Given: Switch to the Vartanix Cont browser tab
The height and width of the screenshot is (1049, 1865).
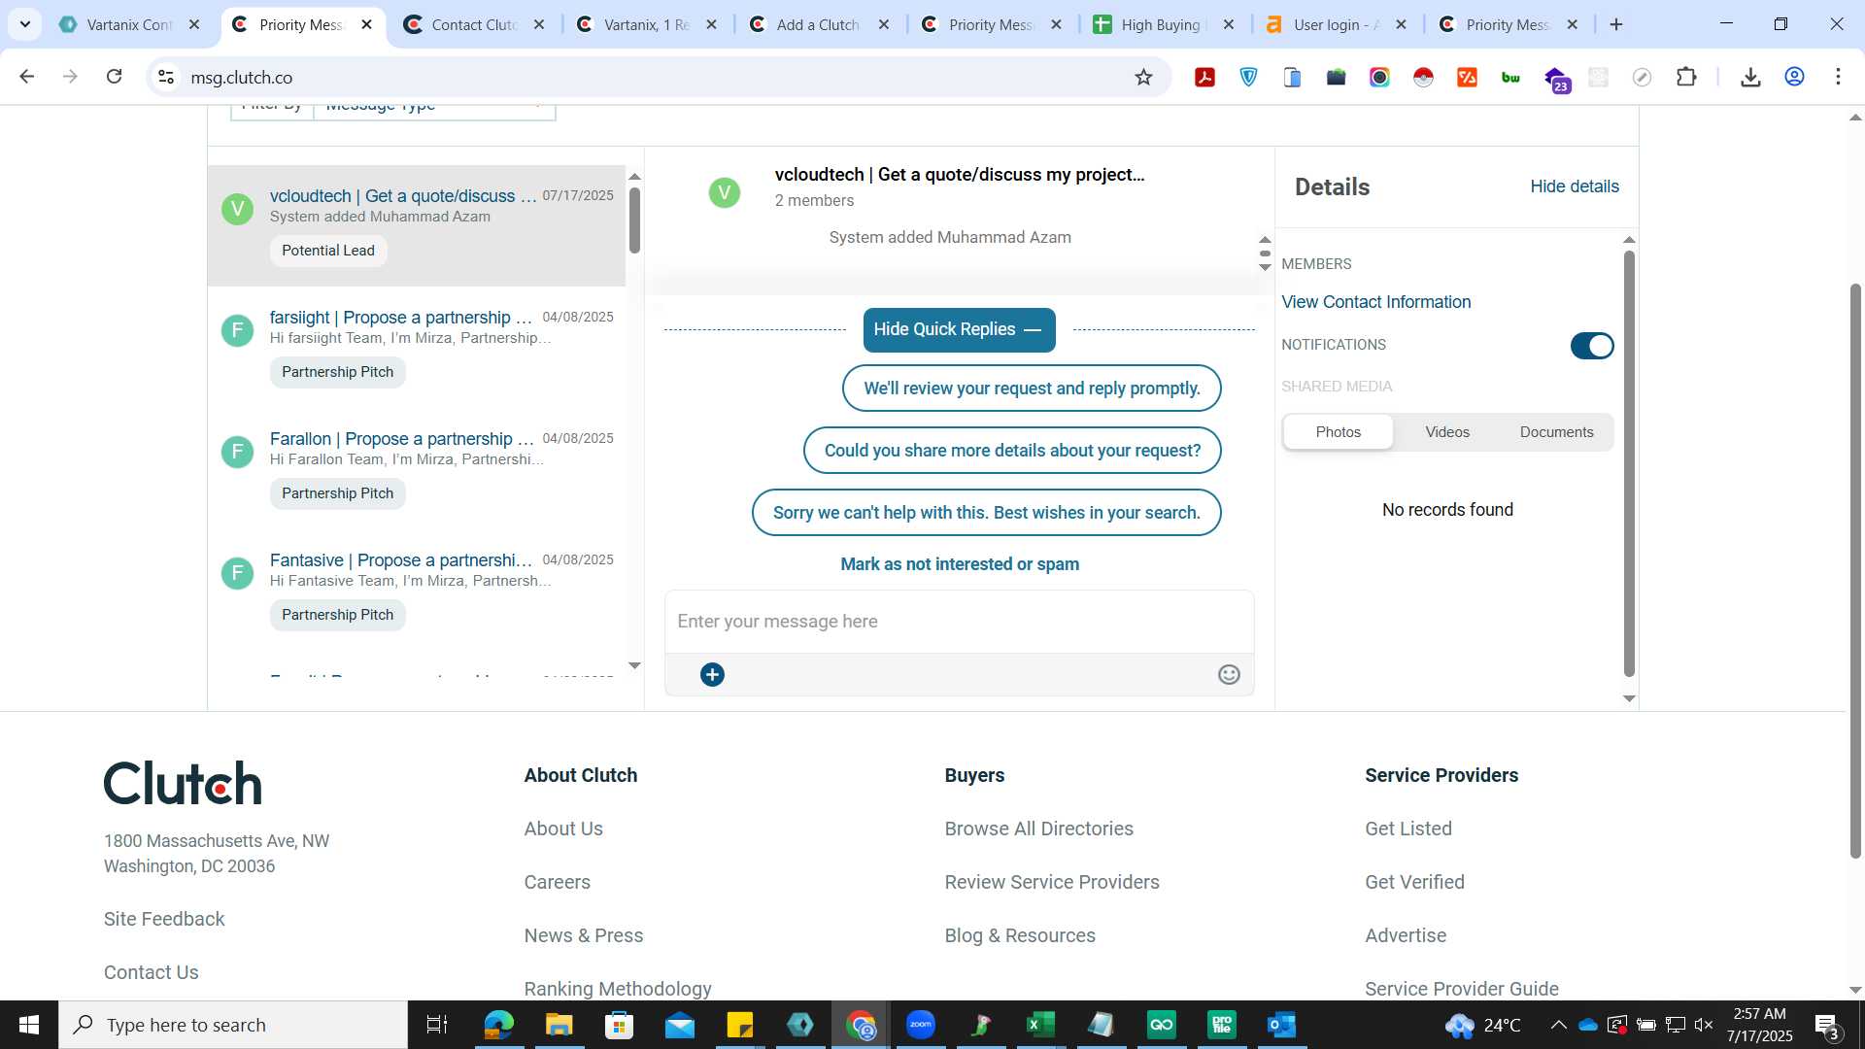Looking at the screenshot, I should point(128,25).
